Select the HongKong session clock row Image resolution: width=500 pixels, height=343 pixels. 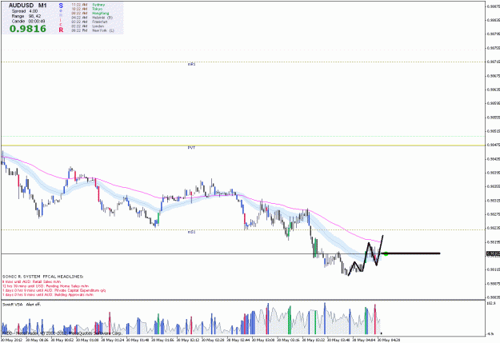[x=90, y=14]
